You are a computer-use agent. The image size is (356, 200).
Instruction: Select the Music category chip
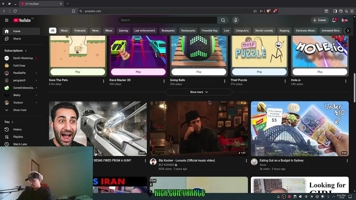[64, 31]
